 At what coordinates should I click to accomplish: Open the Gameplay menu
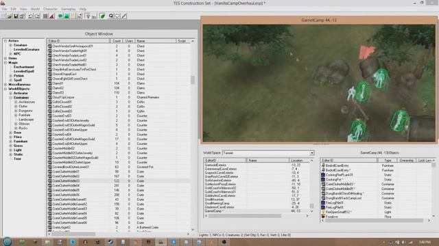[x=69, y=9]
